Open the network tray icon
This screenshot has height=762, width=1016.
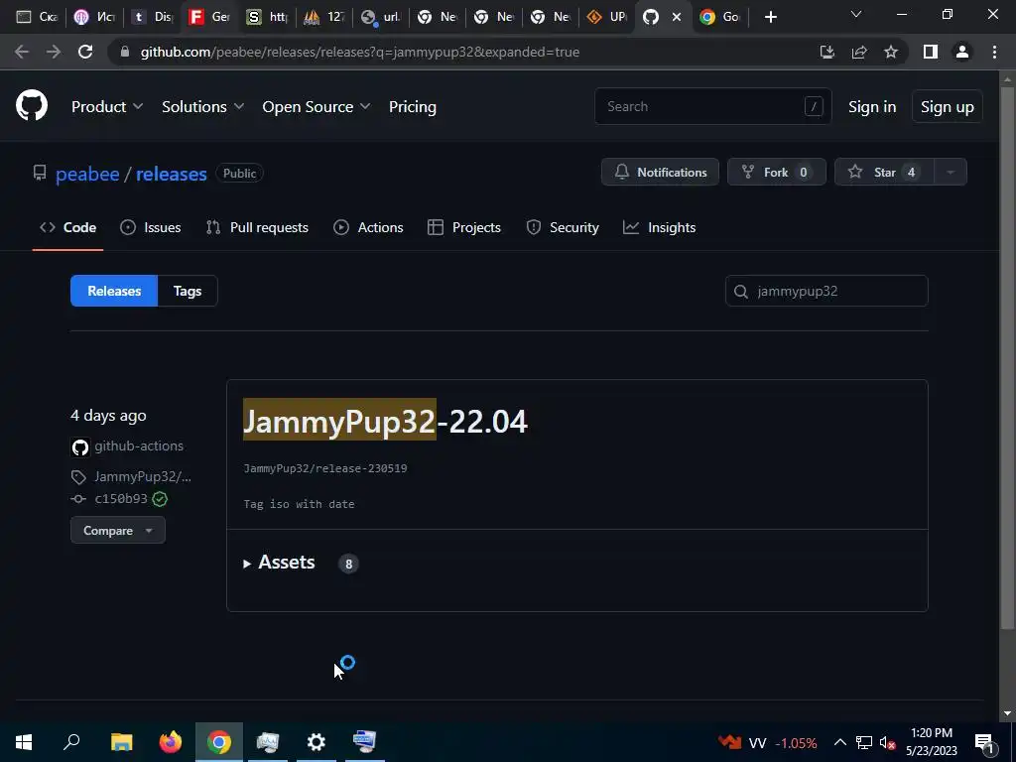click(x=864, y=742)
